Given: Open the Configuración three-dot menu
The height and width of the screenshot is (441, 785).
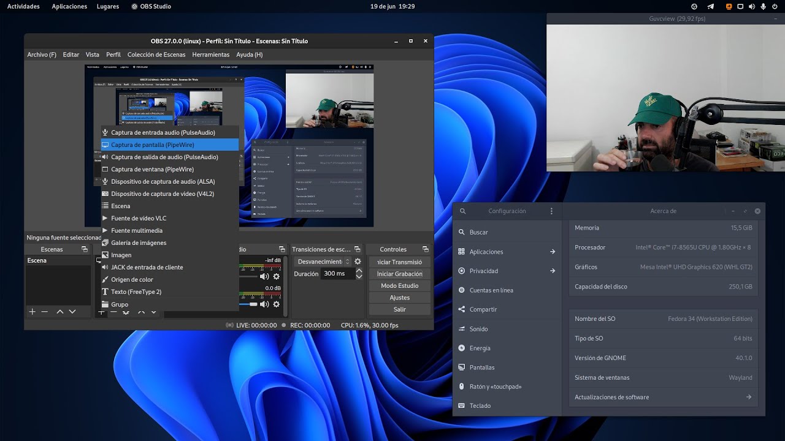Looking at the screenshot, I should point(551,211).
